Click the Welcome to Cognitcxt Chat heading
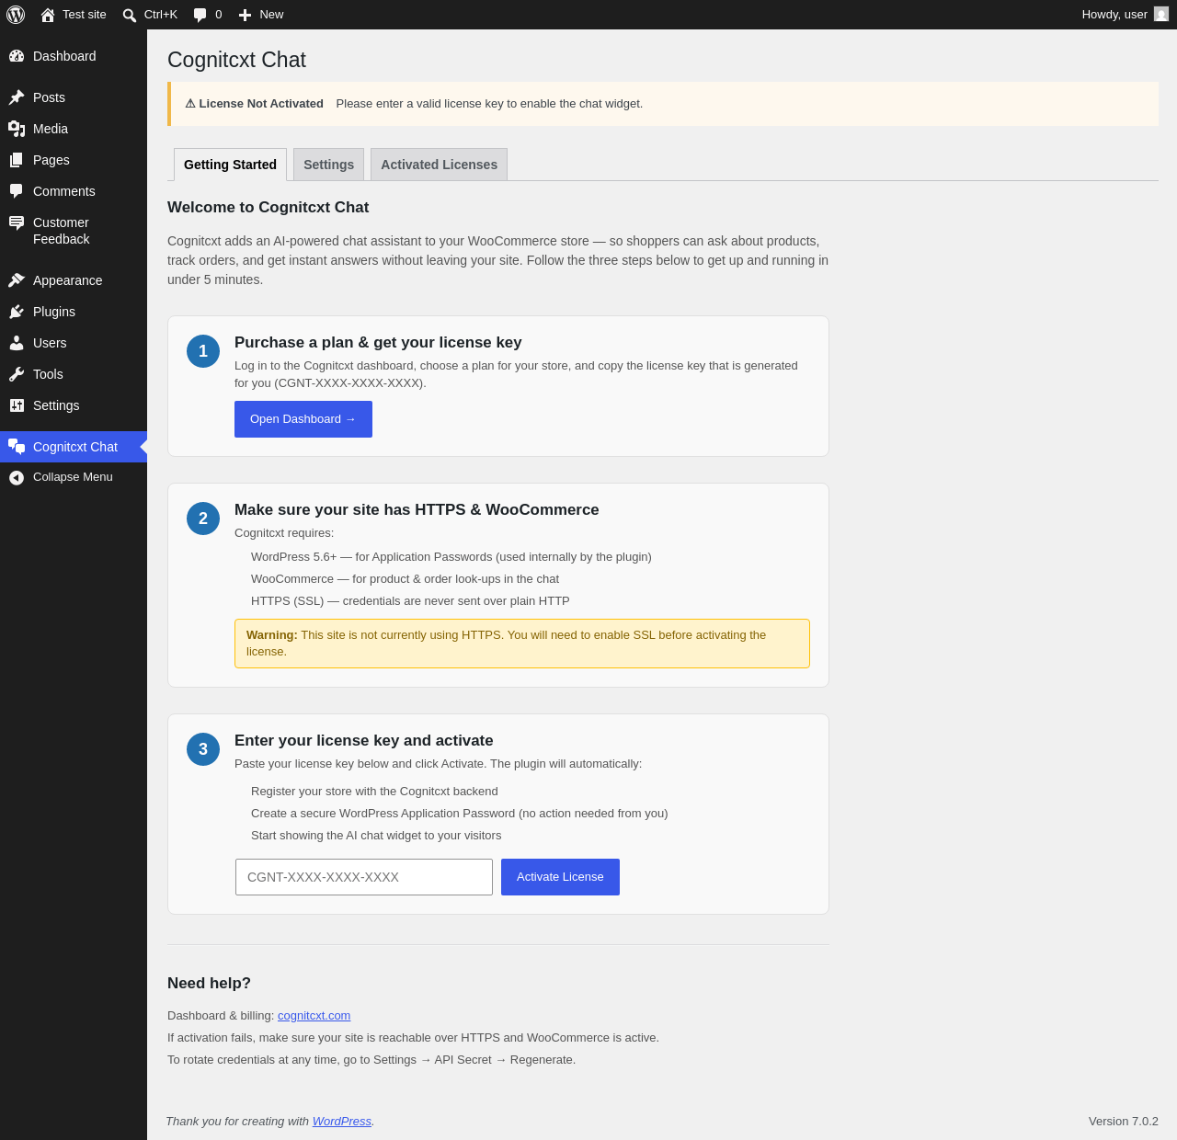1177x1140 pixels. 269,208
